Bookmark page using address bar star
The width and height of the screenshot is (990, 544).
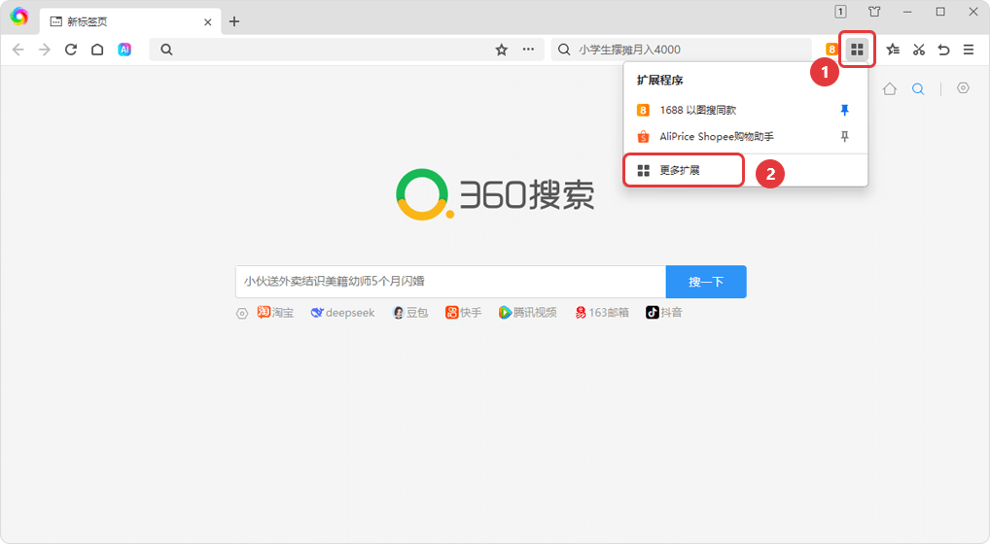pyautogui.click(x=502, y=50)
